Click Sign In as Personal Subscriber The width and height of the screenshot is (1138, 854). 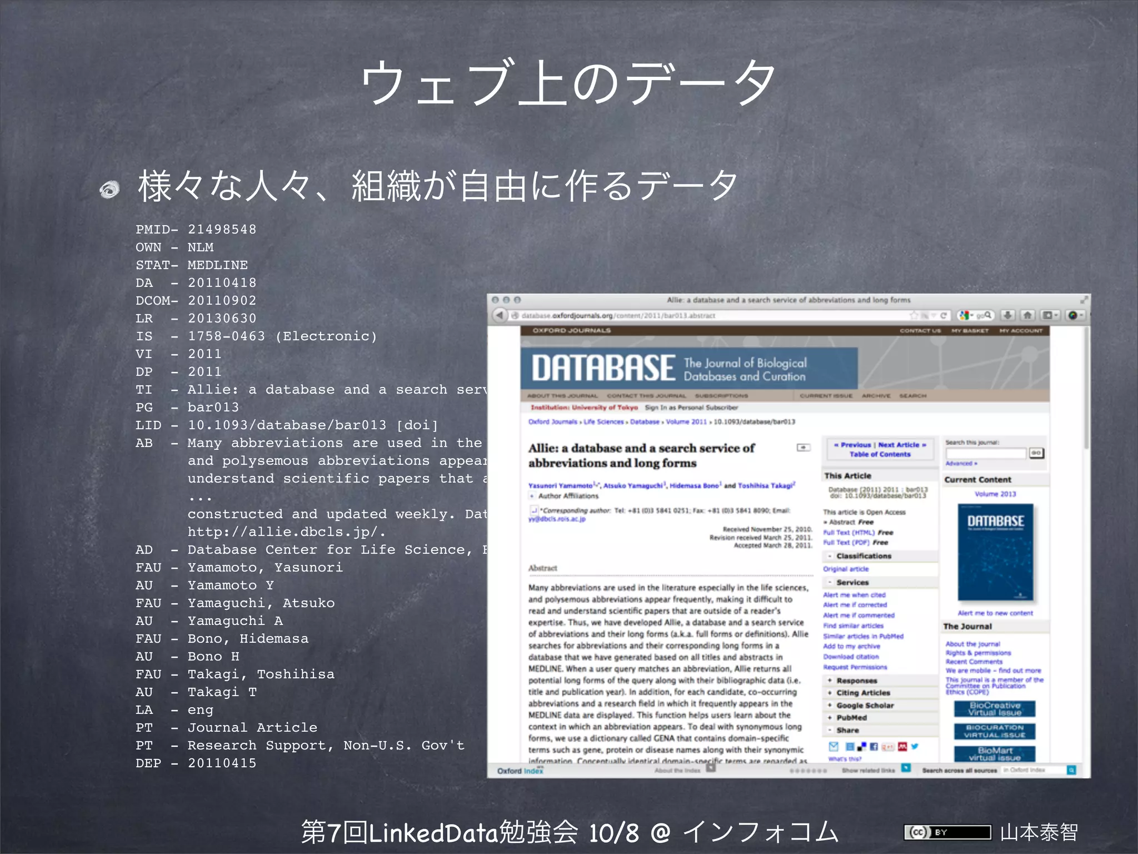pos(691,408)
